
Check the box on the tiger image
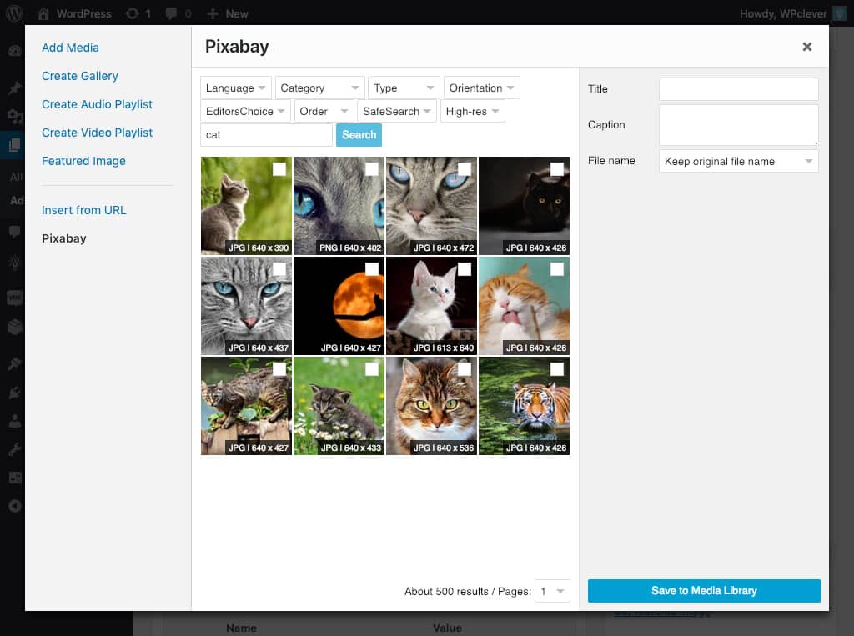click(x=556, y=369)
